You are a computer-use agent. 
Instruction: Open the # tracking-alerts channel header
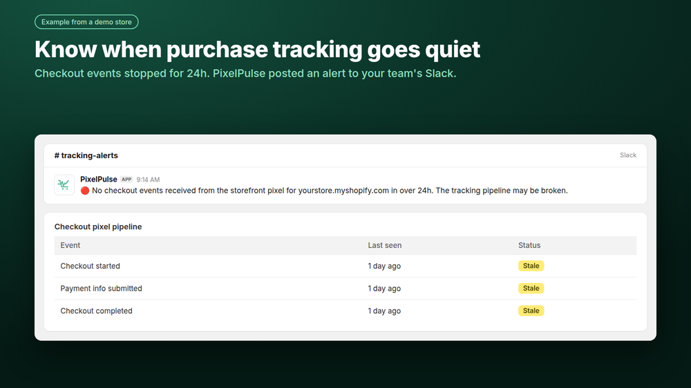tap(86, 155)
